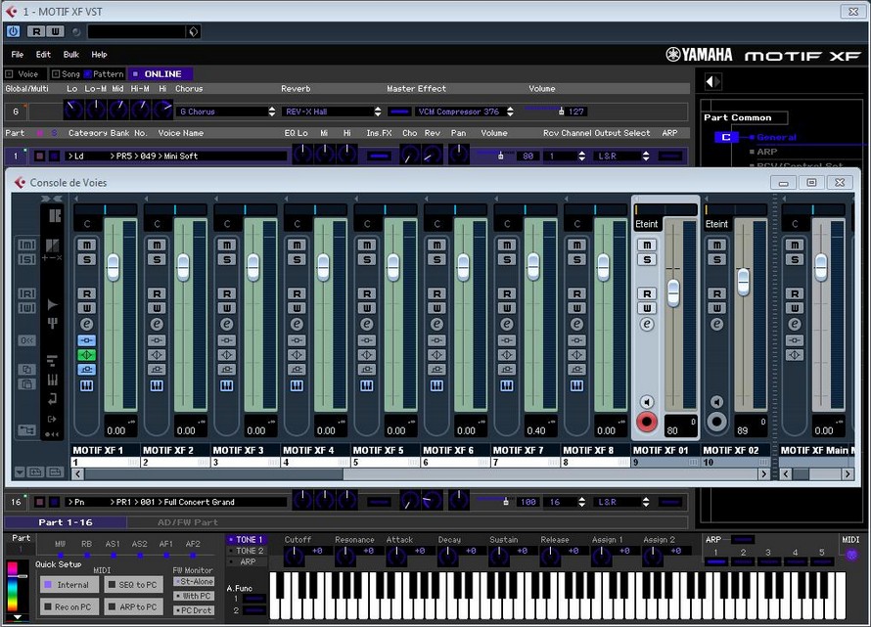Solo the MOTIF XF 3 channel
Screen dimensions: 871x627
(x=226, y=260)
